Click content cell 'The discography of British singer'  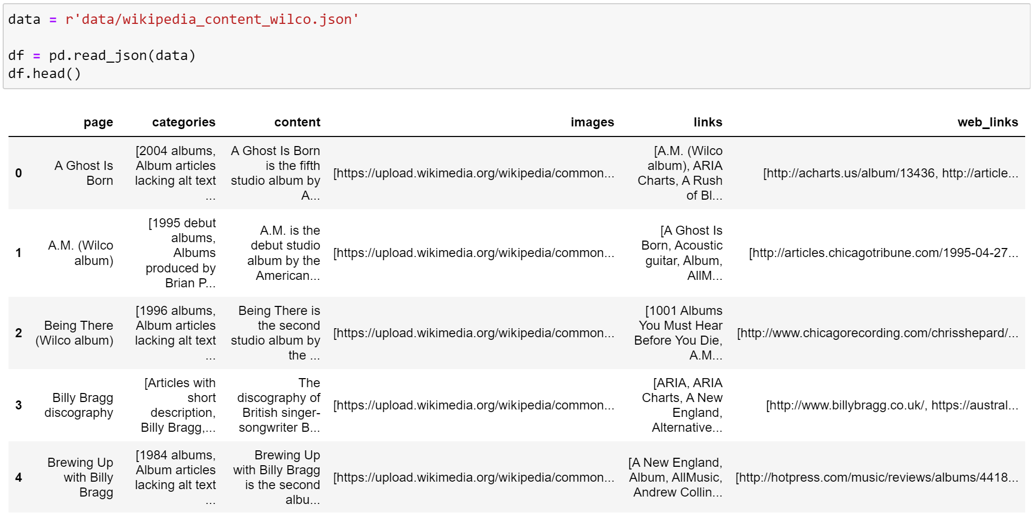pyautogui.click(x=279, y=405)
